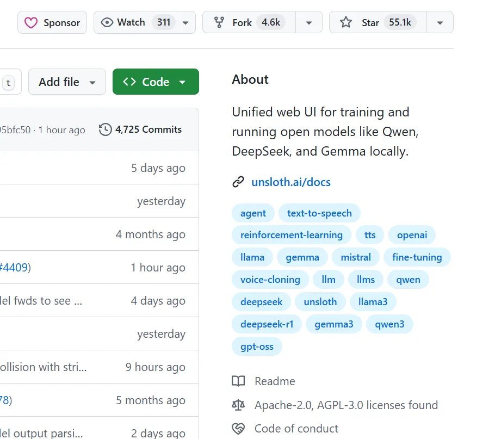Select the voice-cloning topic tag

point(270,280)
